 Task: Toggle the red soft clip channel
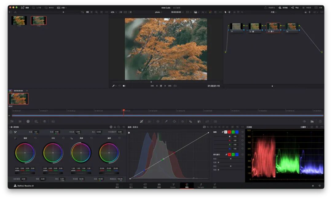point(229,154)
